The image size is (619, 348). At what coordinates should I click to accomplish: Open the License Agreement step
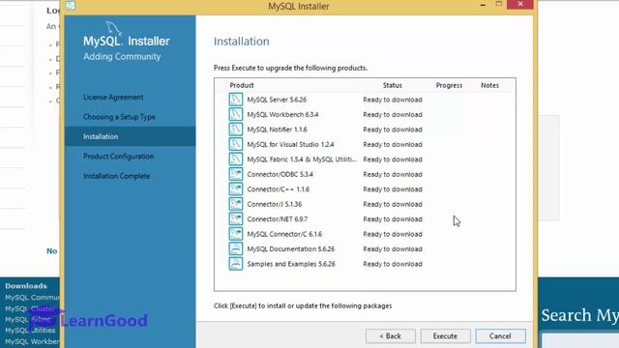pyautogui.click(x=113, y=97)
